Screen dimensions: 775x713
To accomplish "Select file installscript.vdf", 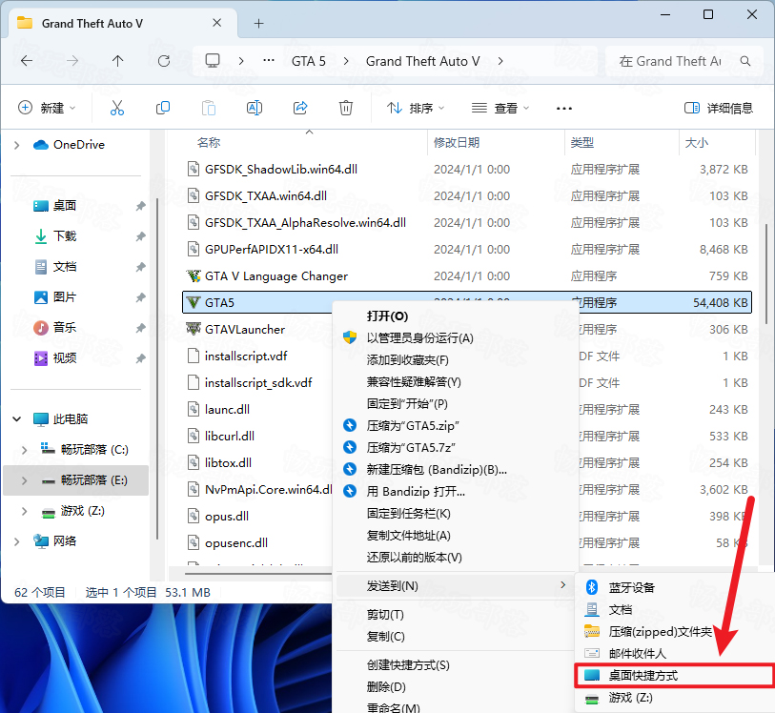I will click(x=237, y=356).
